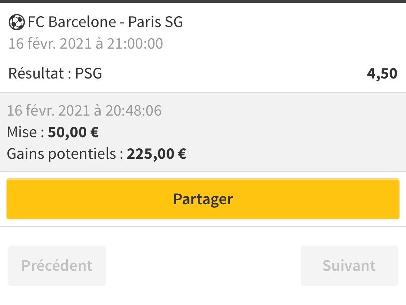Select the Paris SG team name

click(156, 22)
